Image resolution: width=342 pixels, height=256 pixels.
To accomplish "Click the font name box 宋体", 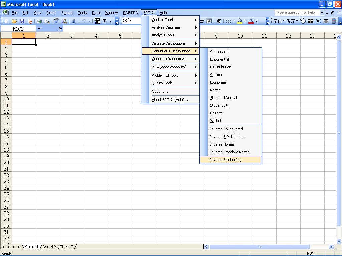I will point(131,21).
